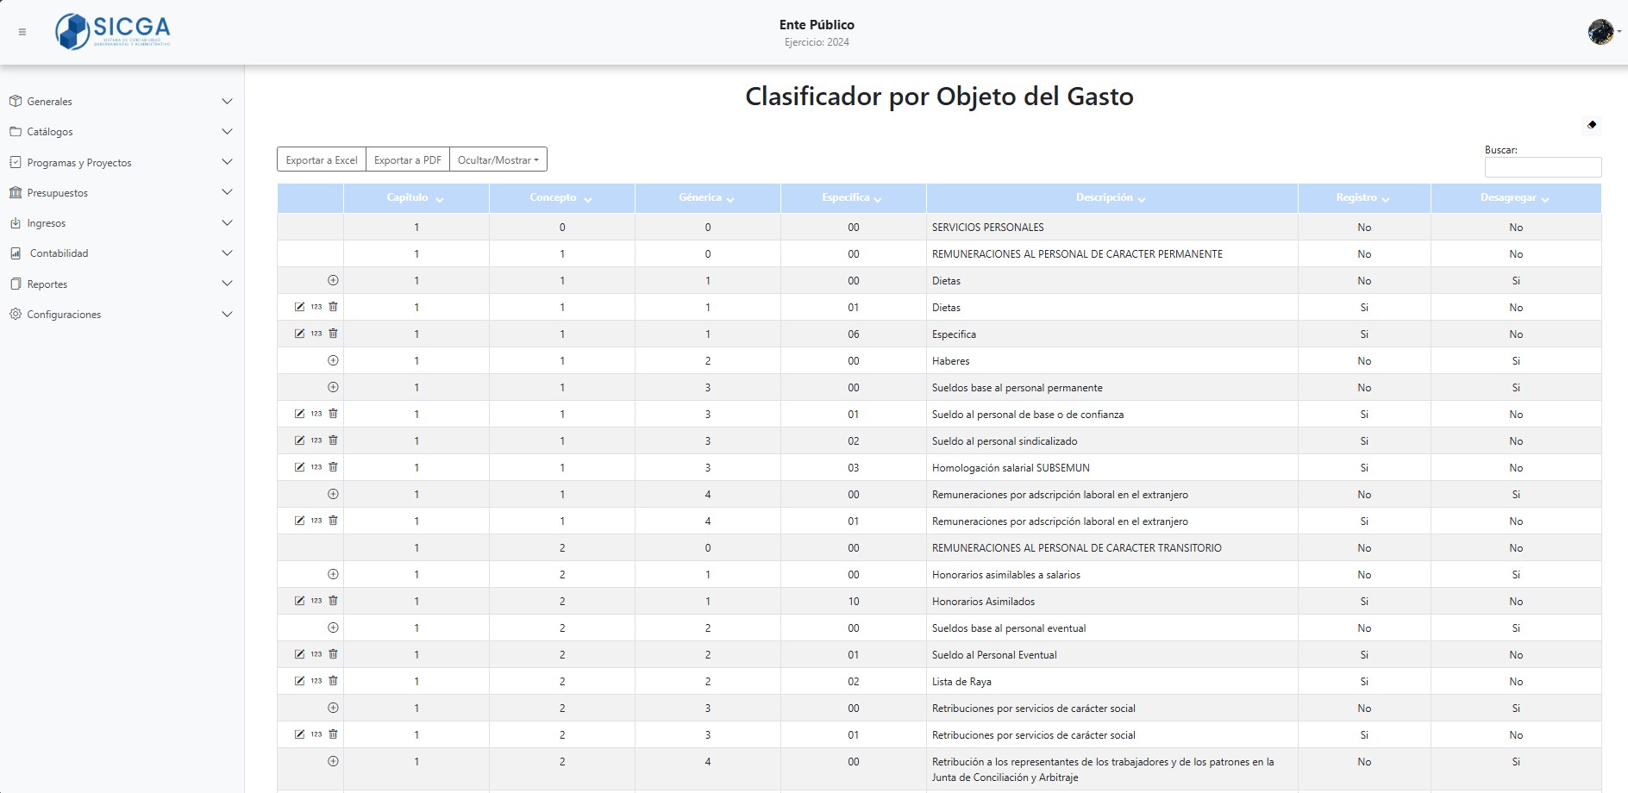Click the eraser clear-filters icon

1592,125
